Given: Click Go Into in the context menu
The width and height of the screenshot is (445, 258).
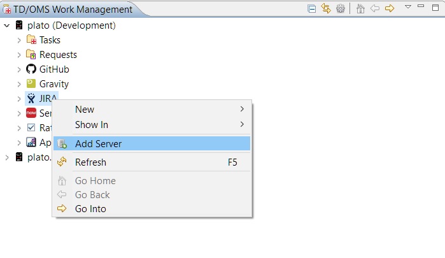Looking at the screenshot, I should pyautogui.click(x=90, y=209).
